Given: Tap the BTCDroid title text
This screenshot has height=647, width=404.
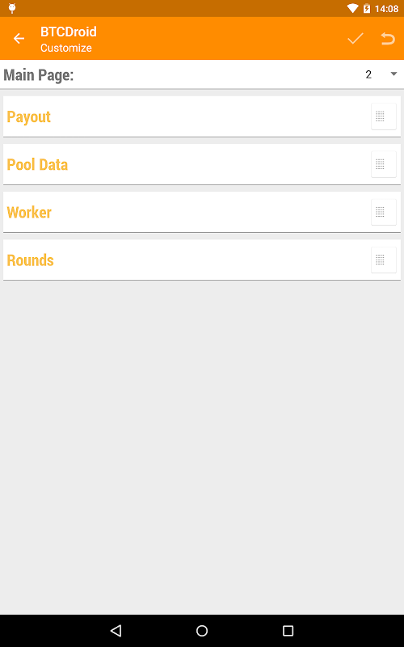Looking at the screenshot, I should point(69,32).
